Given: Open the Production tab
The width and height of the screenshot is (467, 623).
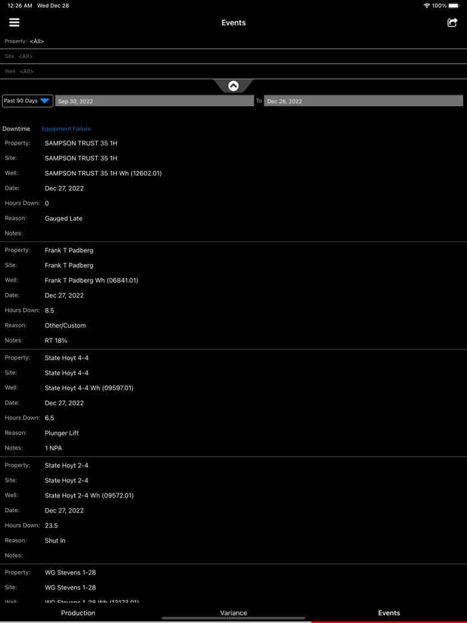Looking at the screenshot, I should pyautogui.click(x=78, y=613).
